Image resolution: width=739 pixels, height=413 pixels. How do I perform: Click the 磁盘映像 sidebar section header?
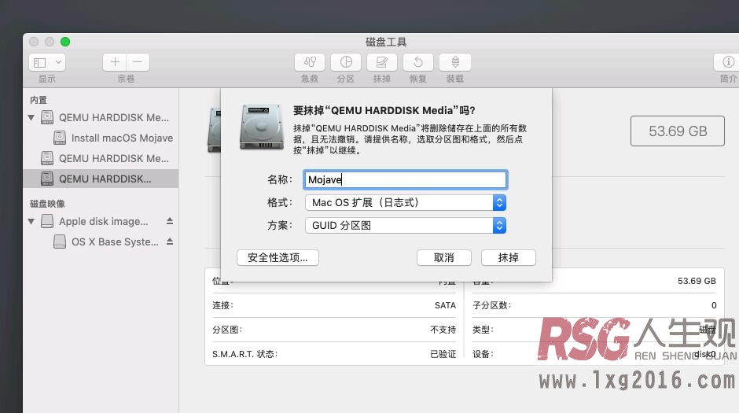(47, 204)
